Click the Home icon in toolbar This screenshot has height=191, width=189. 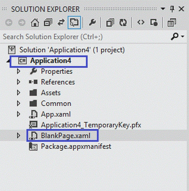click(x=35, y=22)
